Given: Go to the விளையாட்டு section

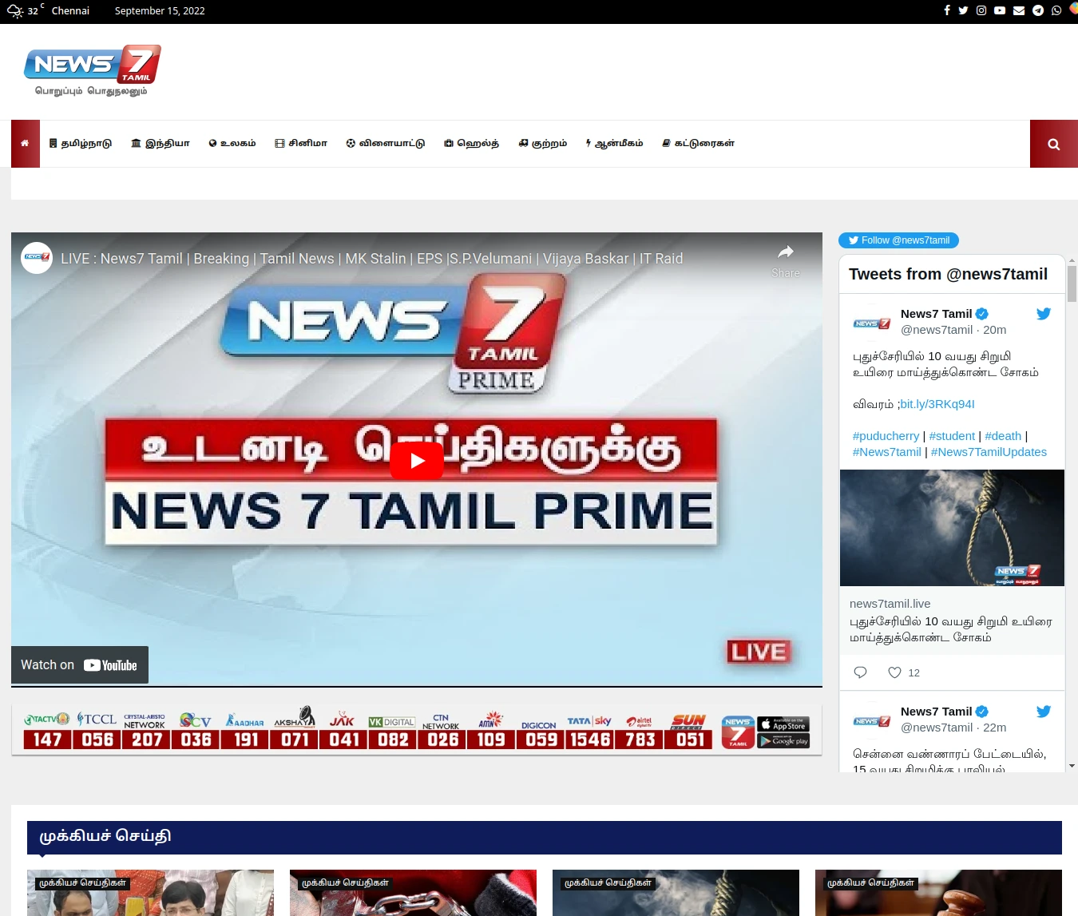Looking at the screenshot, I should [386, 144].
